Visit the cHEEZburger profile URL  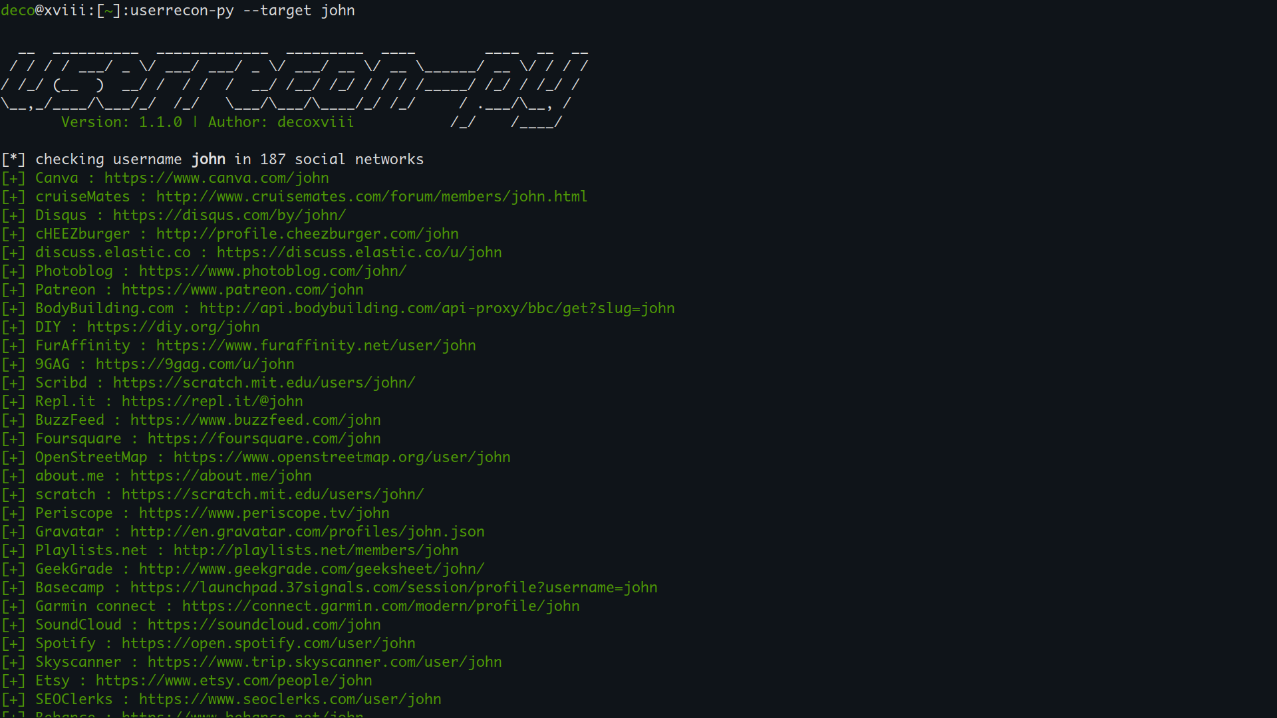pos(306,233)
